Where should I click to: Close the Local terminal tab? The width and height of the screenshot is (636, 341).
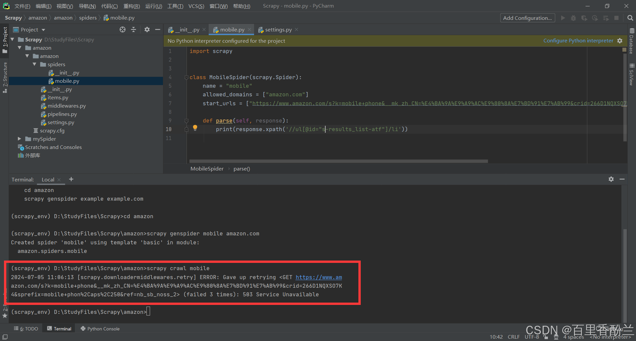coord(59,180)
